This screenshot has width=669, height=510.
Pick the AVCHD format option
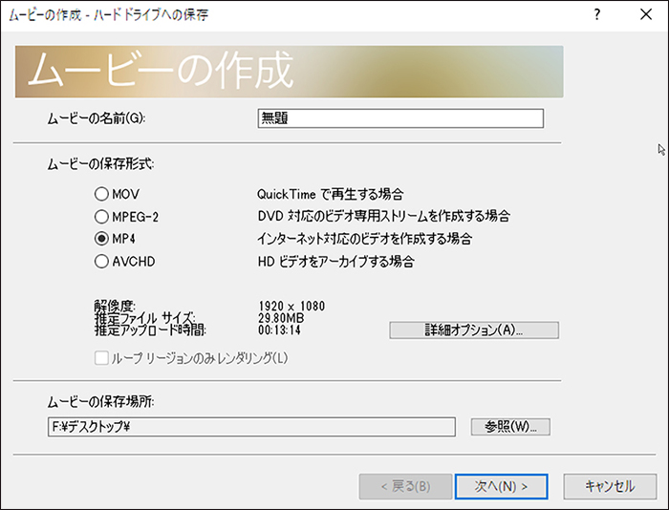(101, 261)
